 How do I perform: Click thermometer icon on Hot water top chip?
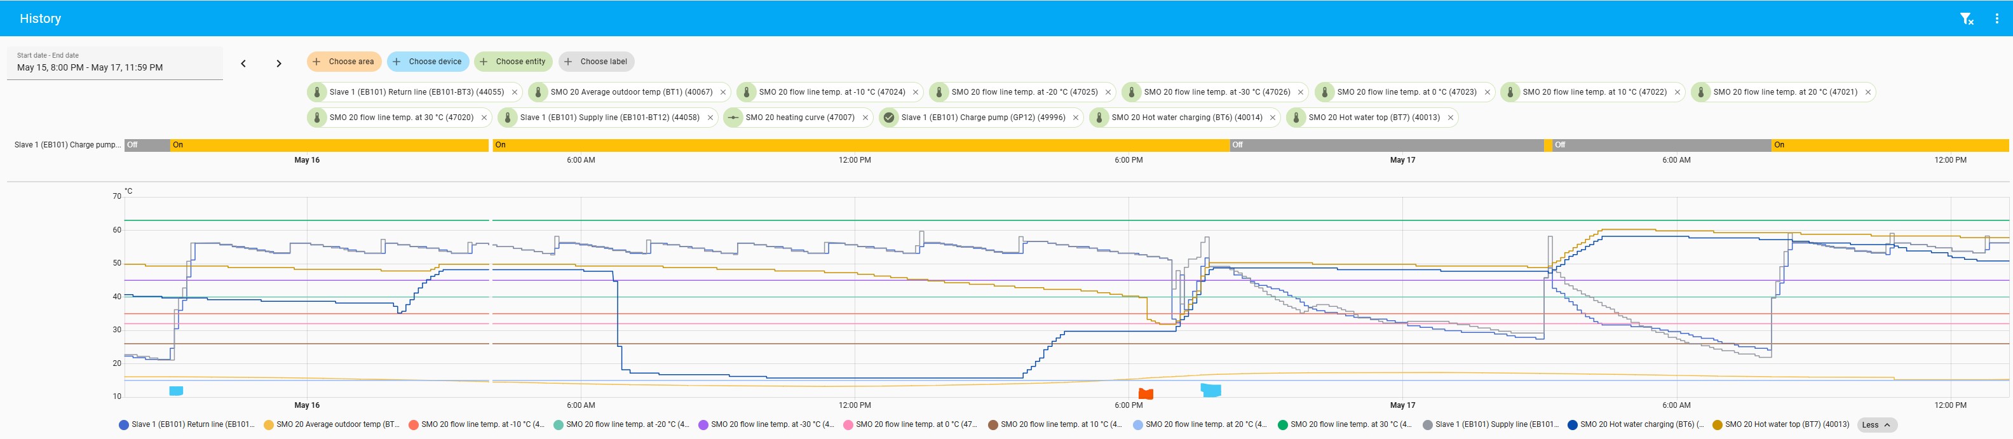click(1296, 118)
